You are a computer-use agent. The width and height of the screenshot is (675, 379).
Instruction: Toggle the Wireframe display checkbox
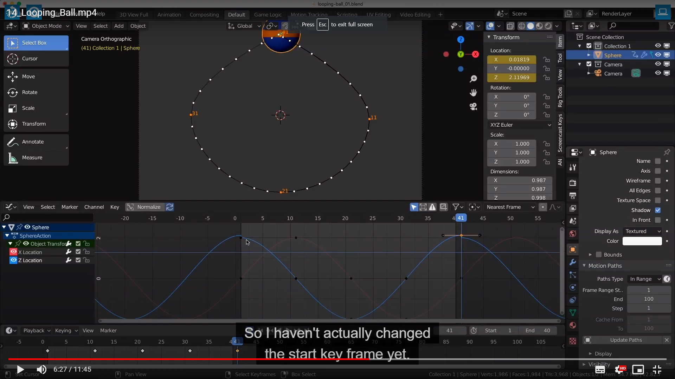coord(658,181)
